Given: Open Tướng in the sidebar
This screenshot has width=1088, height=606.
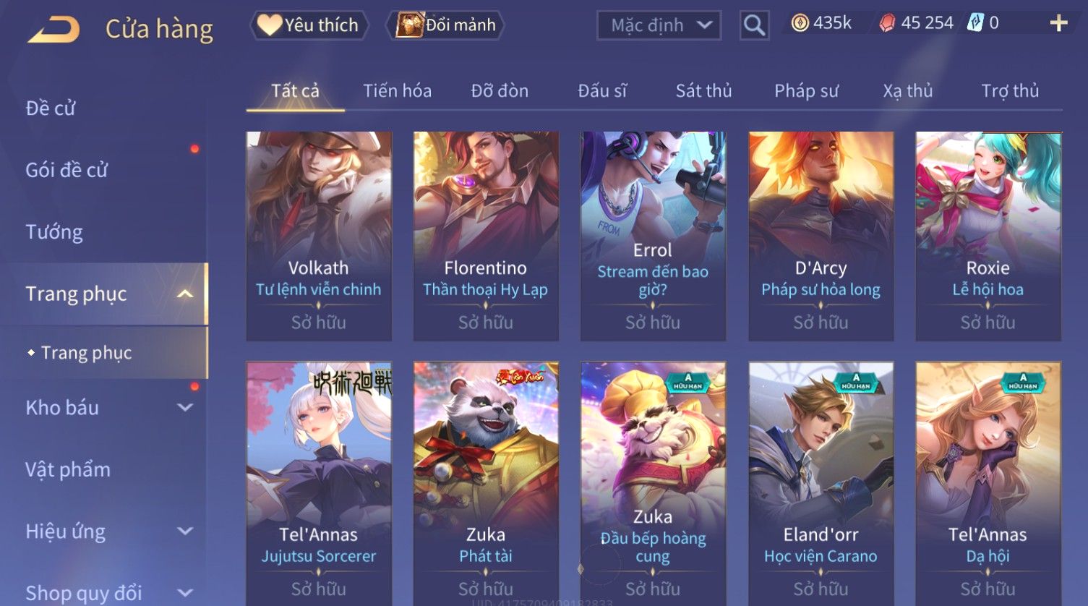Looking at the screenshot, I should (54, 232).
